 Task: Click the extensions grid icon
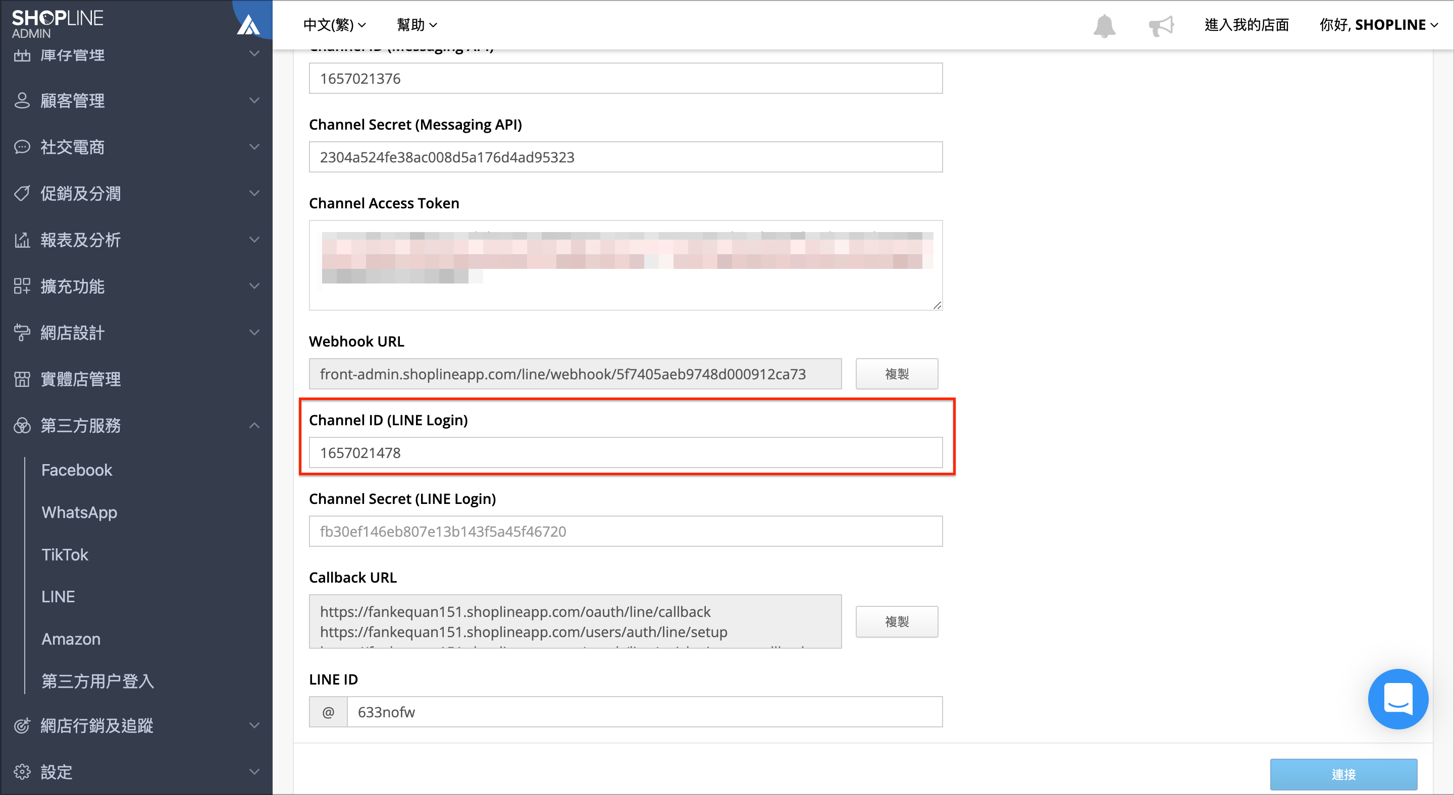click(21, 286)
